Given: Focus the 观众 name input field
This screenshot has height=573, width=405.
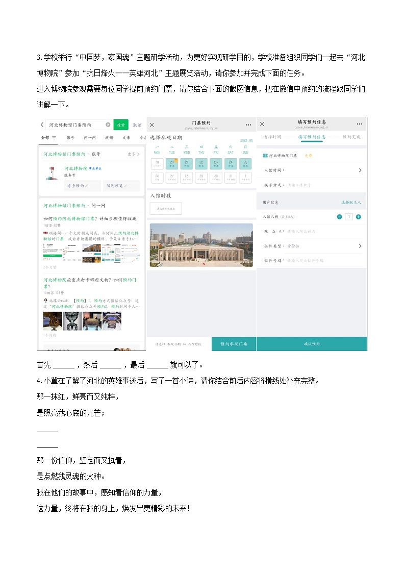Looking at the screenshot, I should coord(323,231).
